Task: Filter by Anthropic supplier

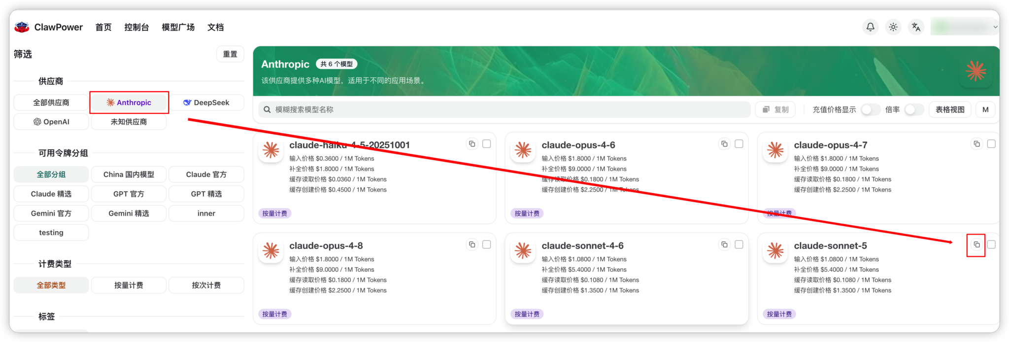Action: [129, 103]
